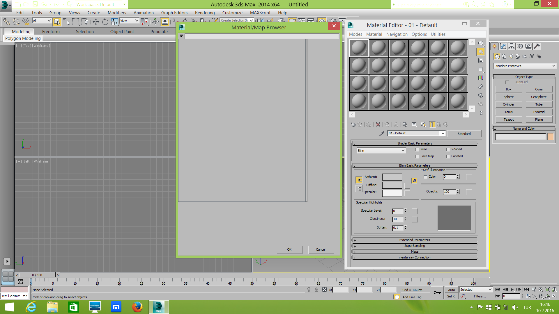Image resolution: width=559 pixels, height=314 pixels.
Task: Toggle the Auto key mode button
Action: click(x=451, y=290)
